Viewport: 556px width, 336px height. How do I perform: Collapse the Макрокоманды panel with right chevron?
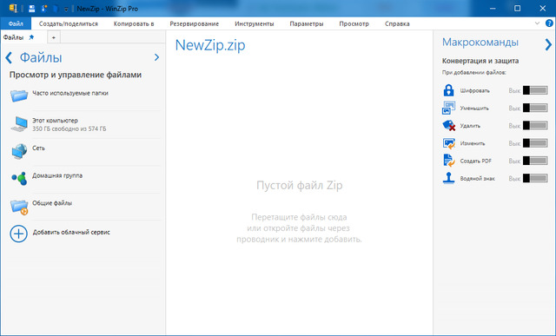[548, 44]
